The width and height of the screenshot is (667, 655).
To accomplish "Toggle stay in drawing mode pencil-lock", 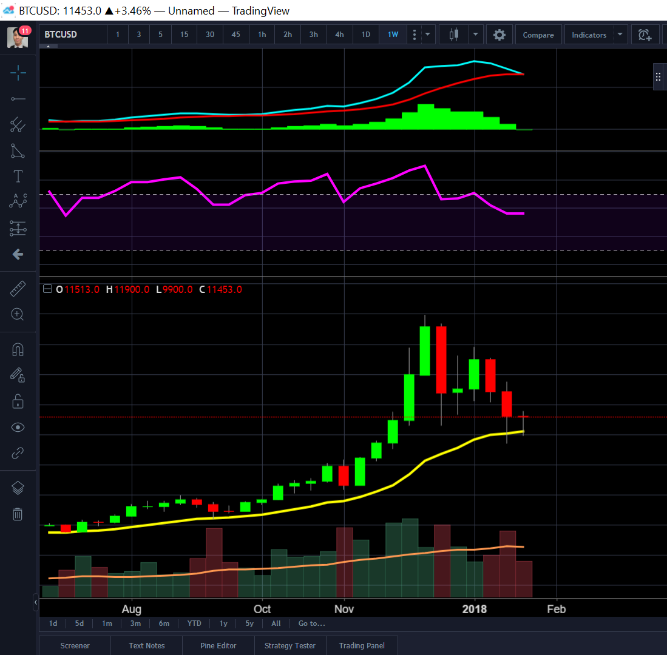I will click(x=18, y=375).
